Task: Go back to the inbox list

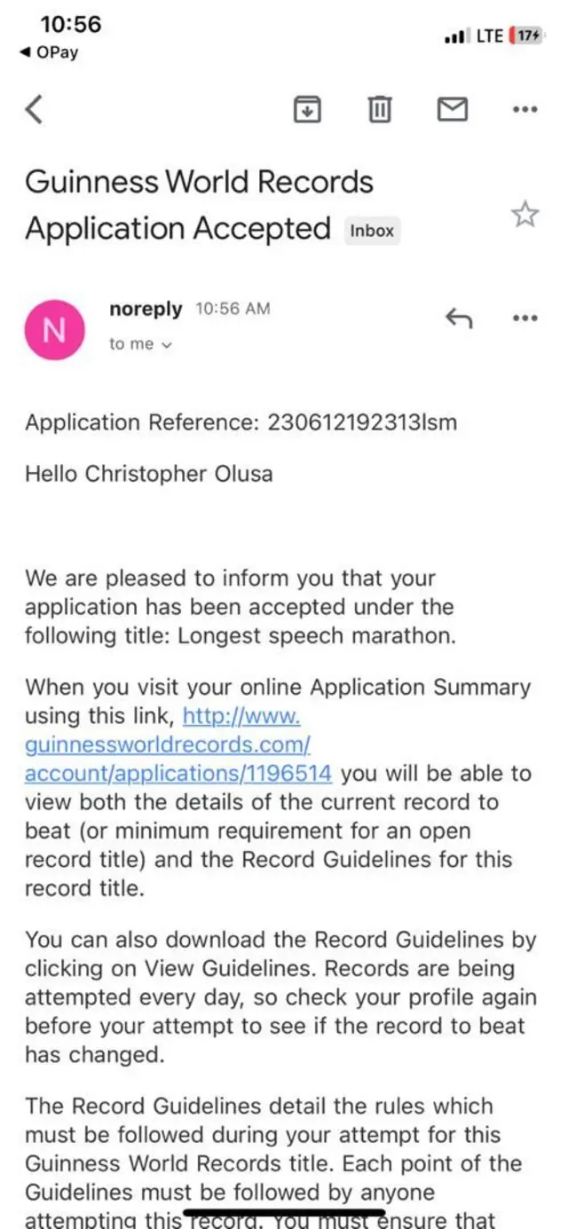Action: [35, 110]
